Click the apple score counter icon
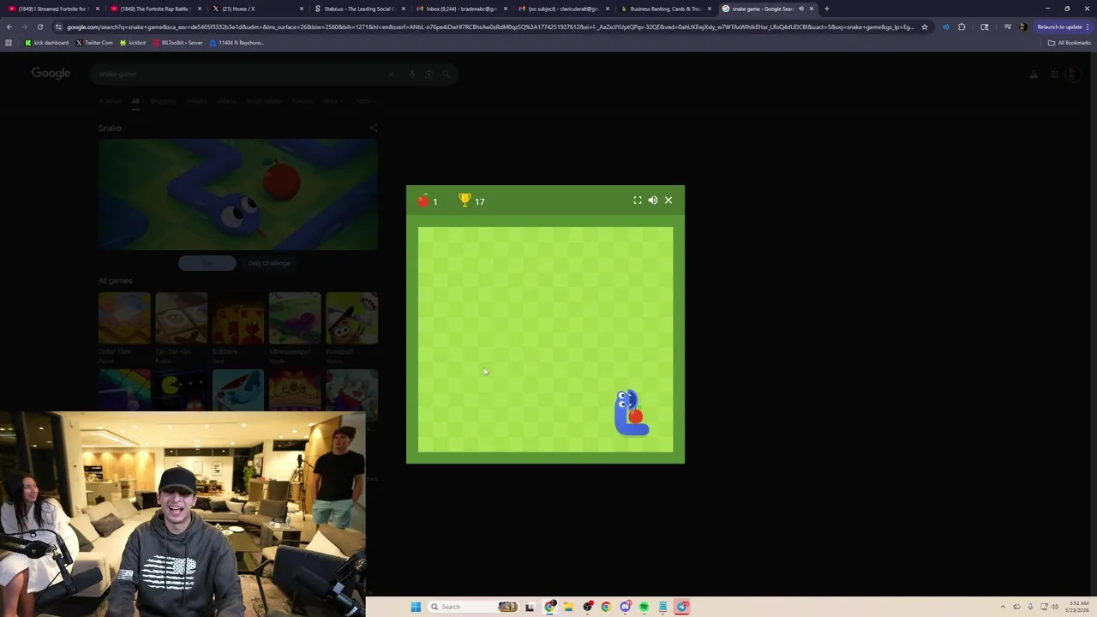This screenshot has width=1097, height=617. (423, 201)
